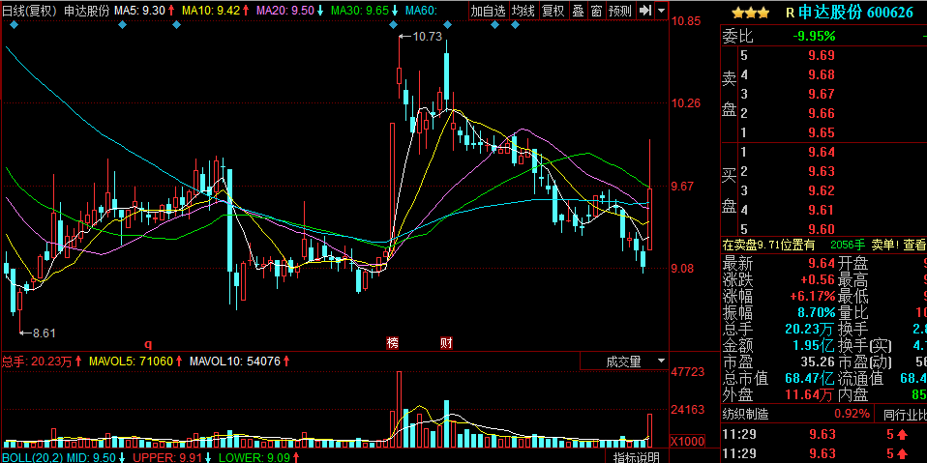Open the toolbar dropdown arrow after 预测
Screen dimensions: 927x463
pyautogui.click(x=661, y=11)
